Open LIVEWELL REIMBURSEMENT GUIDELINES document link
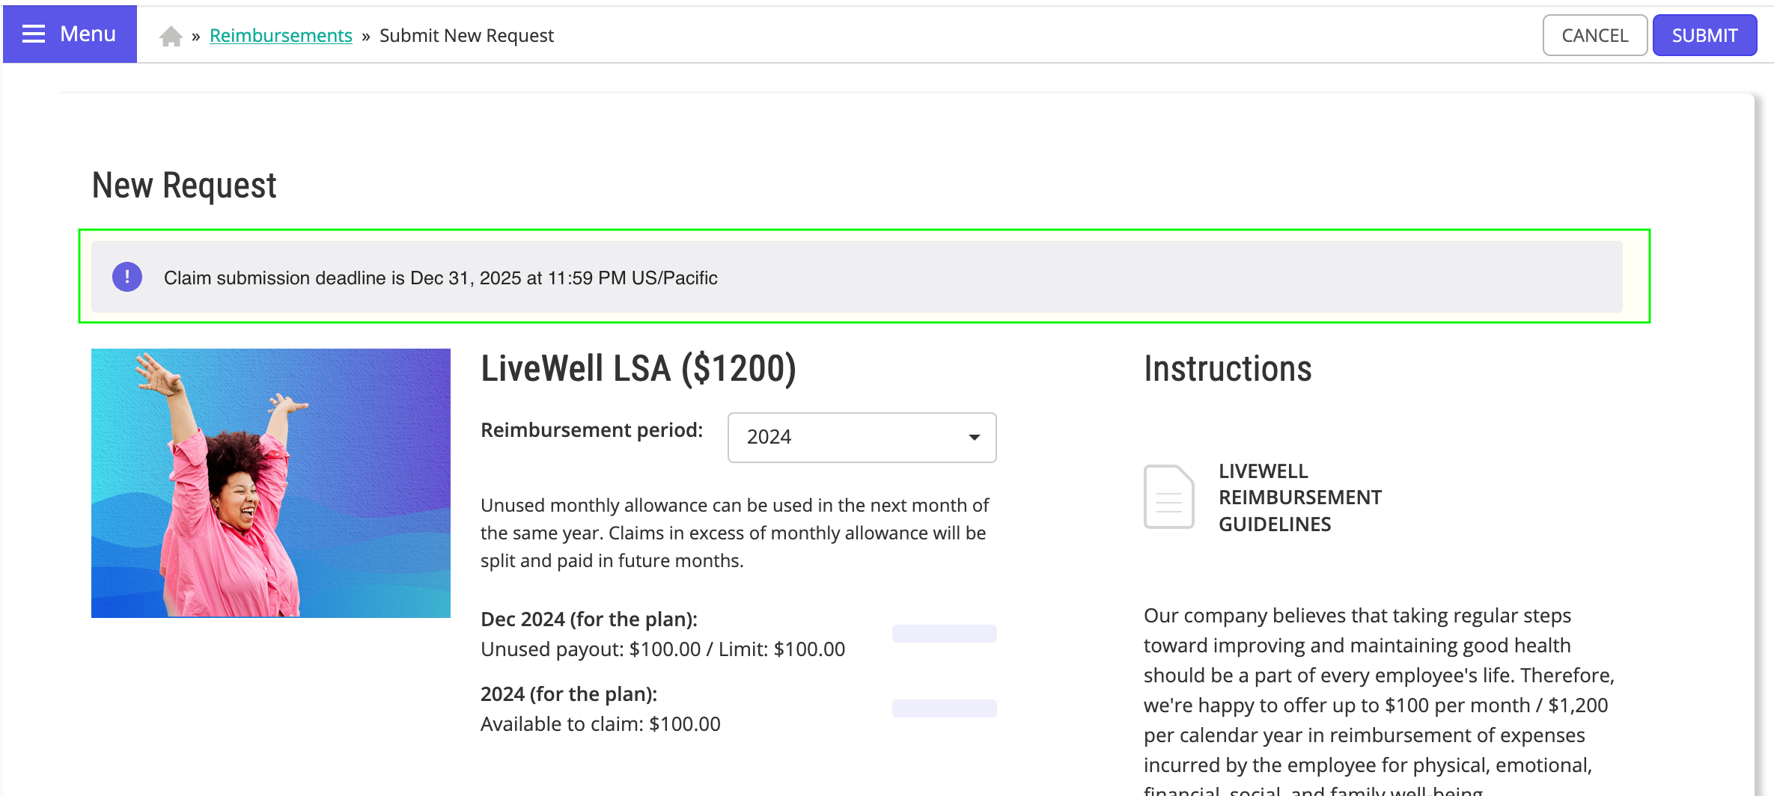The image size is (1774, 796). (1299, 497)
